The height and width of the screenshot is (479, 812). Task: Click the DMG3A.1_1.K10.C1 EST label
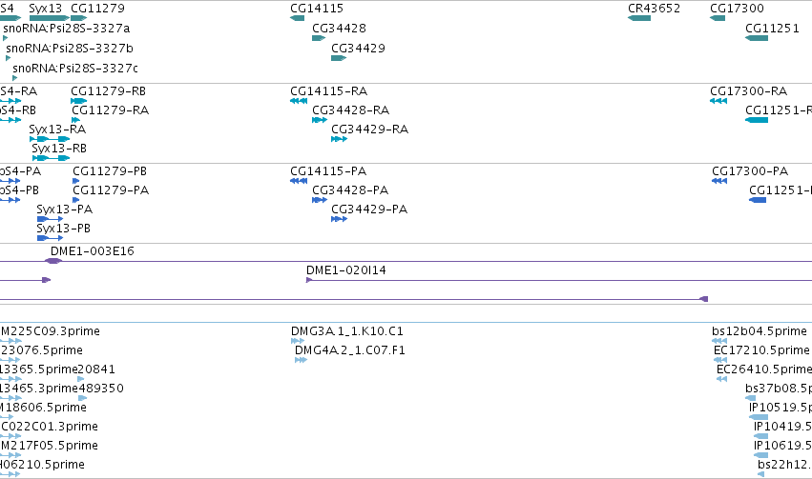[347, 331]
